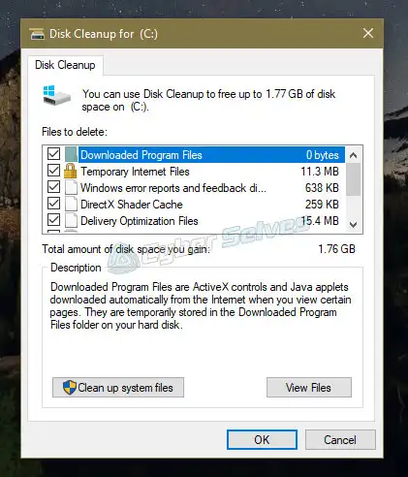
Task: Uncheck the DirectX Shader Cache checkbox
Action: tap(53, 204)
